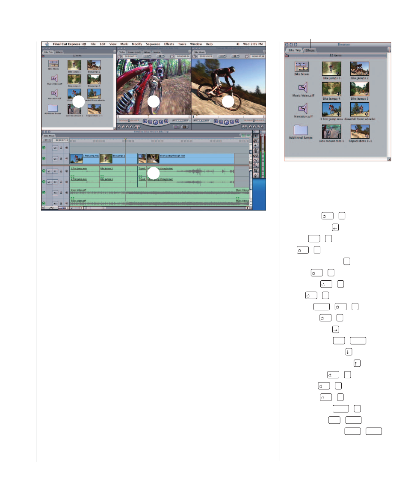Open the Generator pop-up in the Viewer
Viewport: 408px width, 490px height.
[185, 127]
